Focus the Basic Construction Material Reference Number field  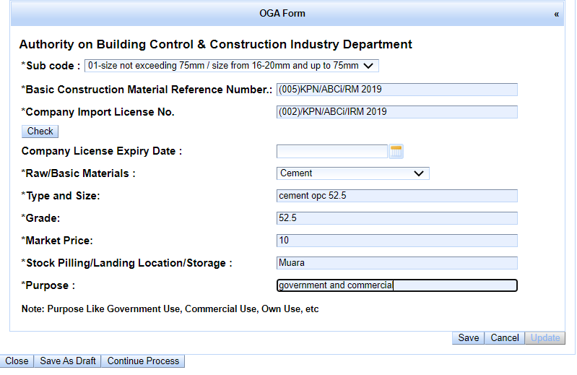(x=397, y=90)
